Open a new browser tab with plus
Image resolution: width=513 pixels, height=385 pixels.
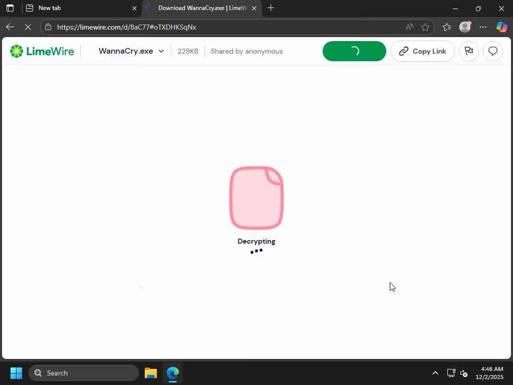(271, 8)
